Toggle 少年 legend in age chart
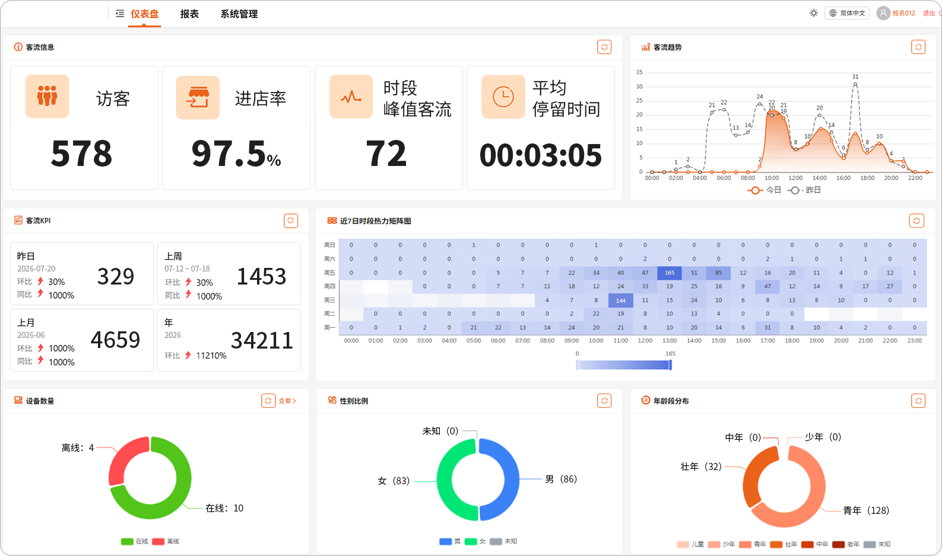This screenshot has width=942, height=556. 722,544
